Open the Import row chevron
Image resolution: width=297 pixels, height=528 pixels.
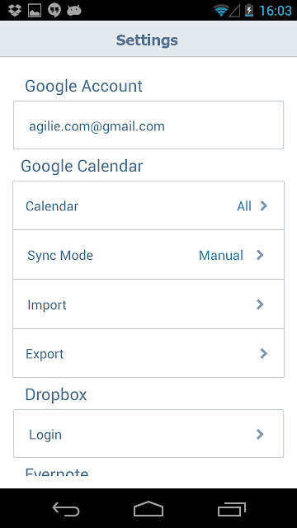click(260, 304)
